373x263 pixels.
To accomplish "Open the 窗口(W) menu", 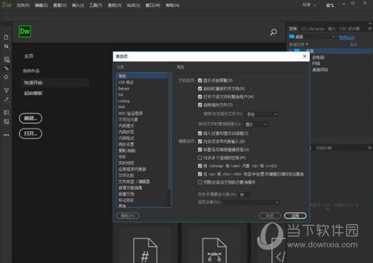I will coord(153,5).
